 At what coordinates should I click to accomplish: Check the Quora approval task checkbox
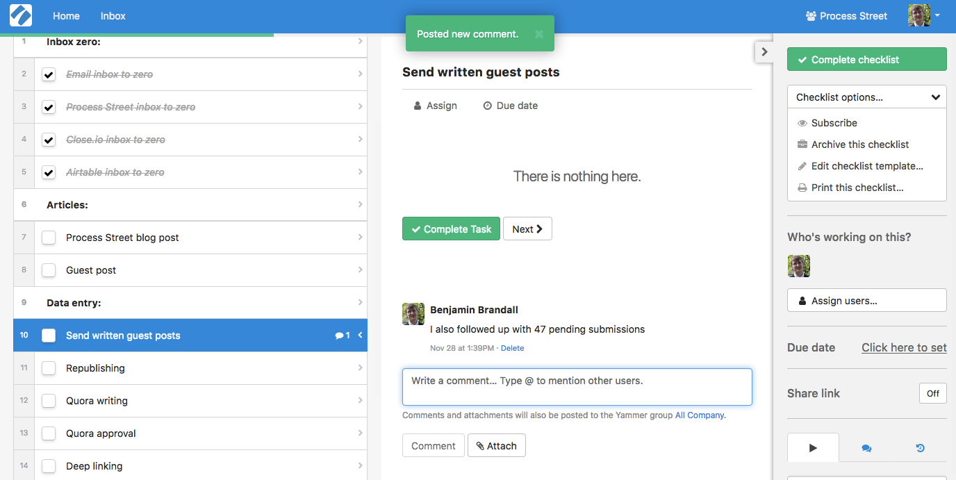49,433
